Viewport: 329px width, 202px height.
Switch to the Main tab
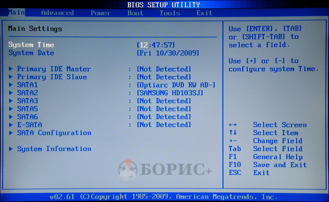pyautogui.click(x=16, y=12)
